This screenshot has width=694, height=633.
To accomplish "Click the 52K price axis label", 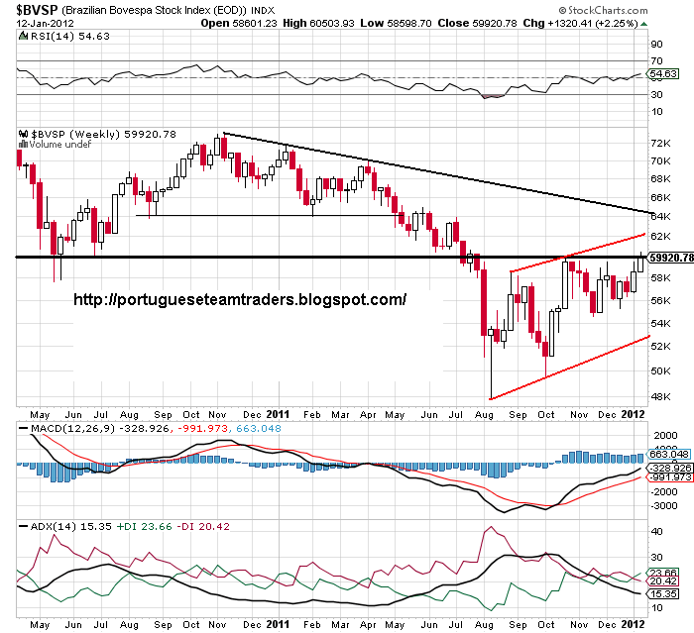I will click(x=661, y=346).
